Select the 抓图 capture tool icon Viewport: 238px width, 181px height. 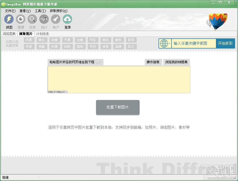point(9,19)
